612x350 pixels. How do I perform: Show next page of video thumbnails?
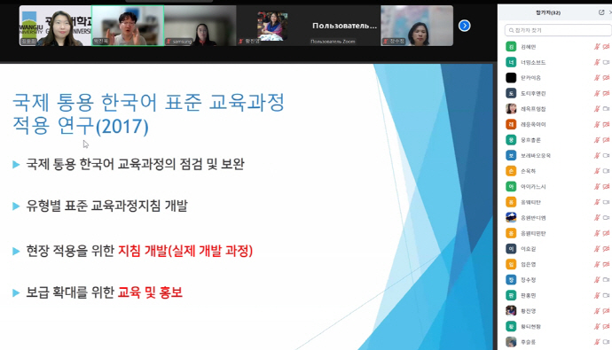tap(464, 26)
